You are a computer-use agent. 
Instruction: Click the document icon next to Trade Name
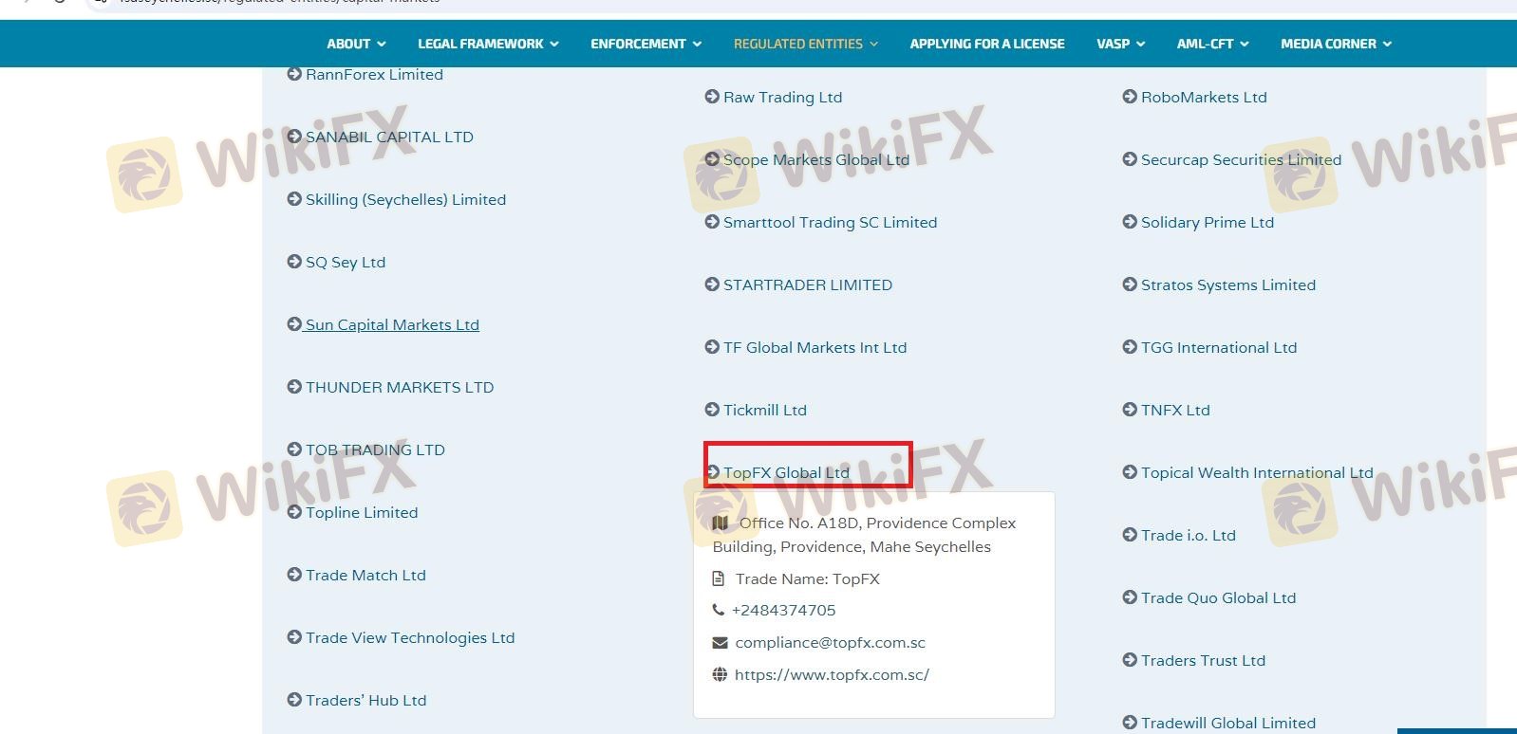point(718,578)
